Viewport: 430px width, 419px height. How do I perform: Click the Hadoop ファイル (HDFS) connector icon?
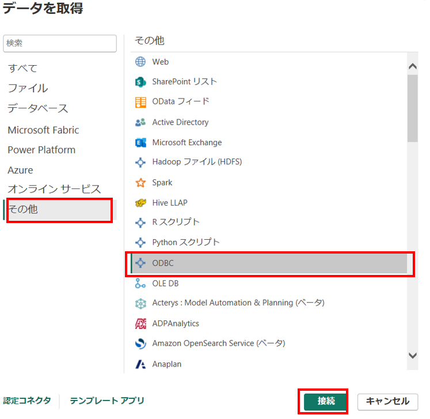tap(140, 163)
